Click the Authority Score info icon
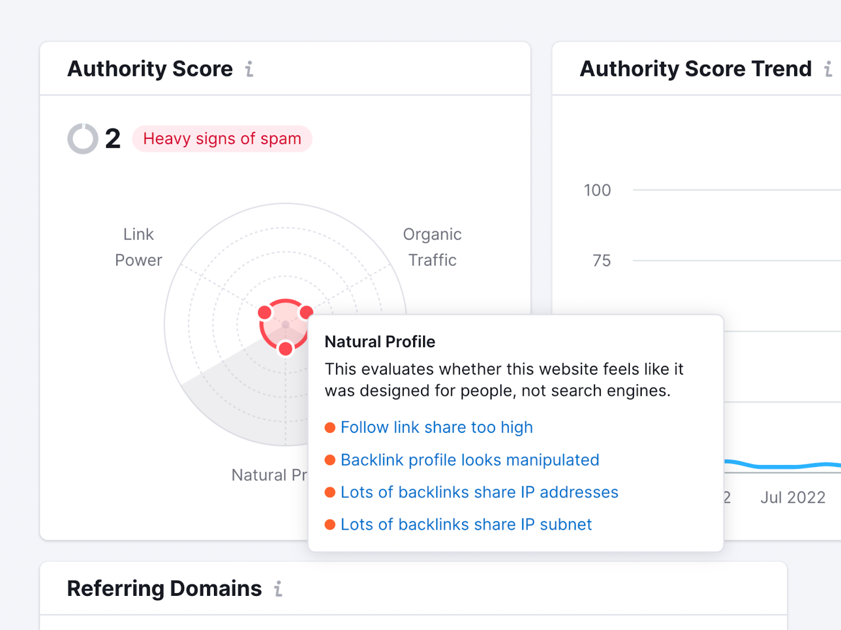The height and width of the screenshot is (630, 841). (249, 68)
